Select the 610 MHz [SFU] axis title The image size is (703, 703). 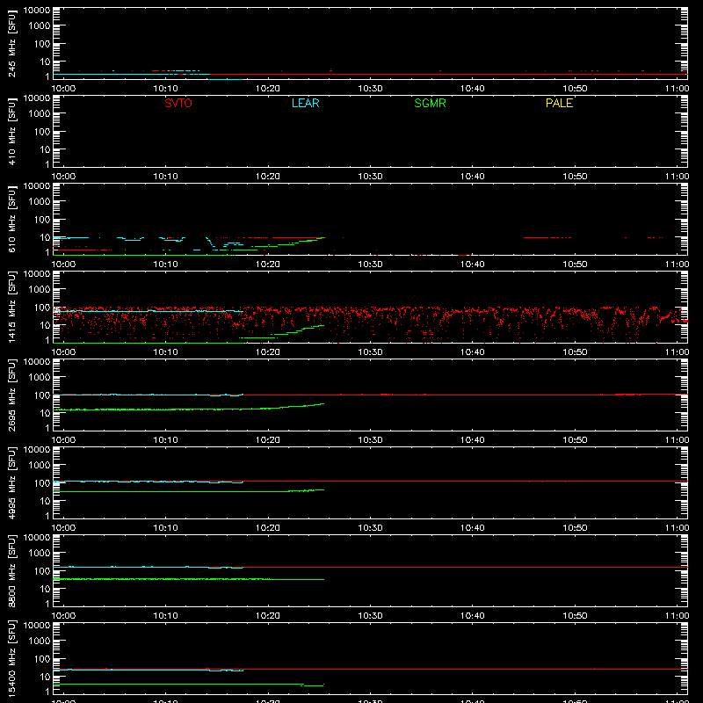pyautogui.click(x=12, y=219)
